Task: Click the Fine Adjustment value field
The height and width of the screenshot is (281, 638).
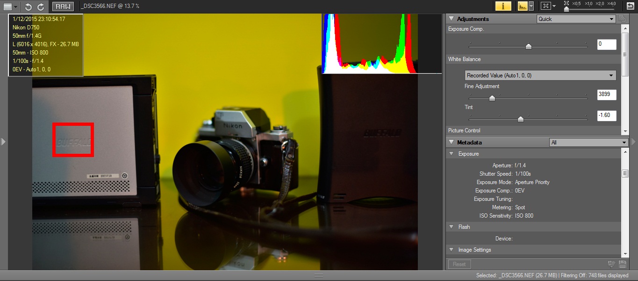Action: click(607, 95)
